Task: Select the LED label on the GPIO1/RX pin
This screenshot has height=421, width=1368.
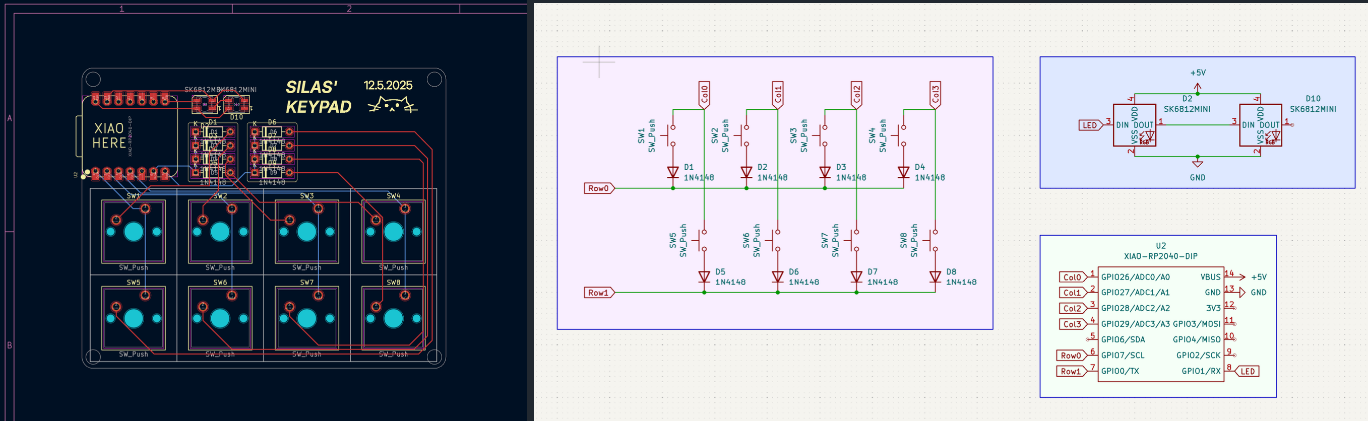Action: [1247, 371]
